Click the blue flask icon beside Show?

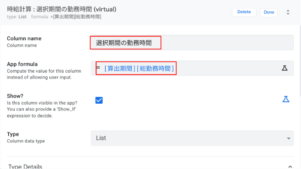(285, 99)
